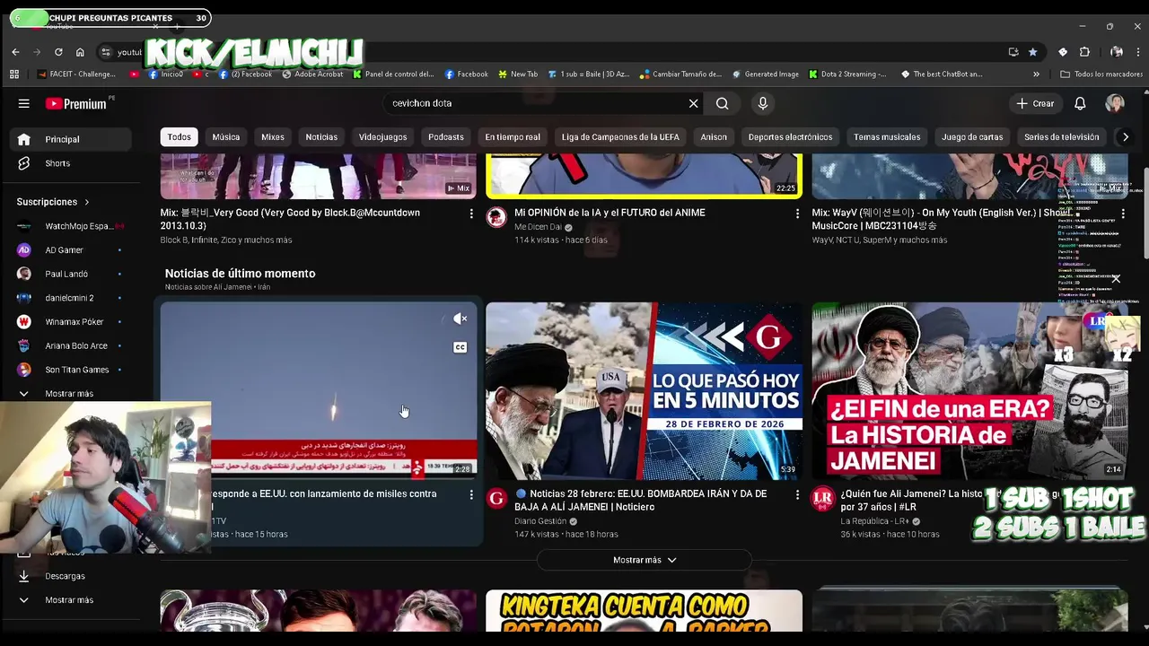Open the YouTube hamburger guide menu
1149x646 pixels.
click(24, 104)
